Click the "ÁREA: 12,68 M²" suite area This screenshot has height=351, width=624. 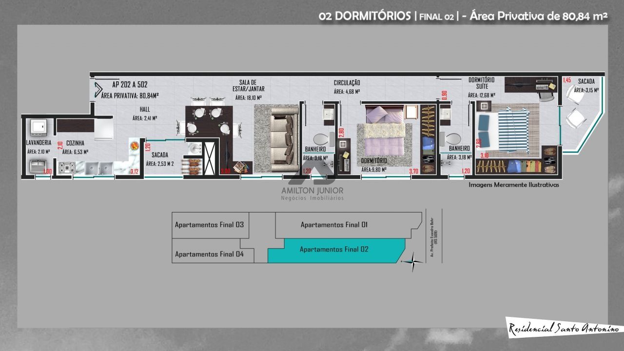point(482,95)
